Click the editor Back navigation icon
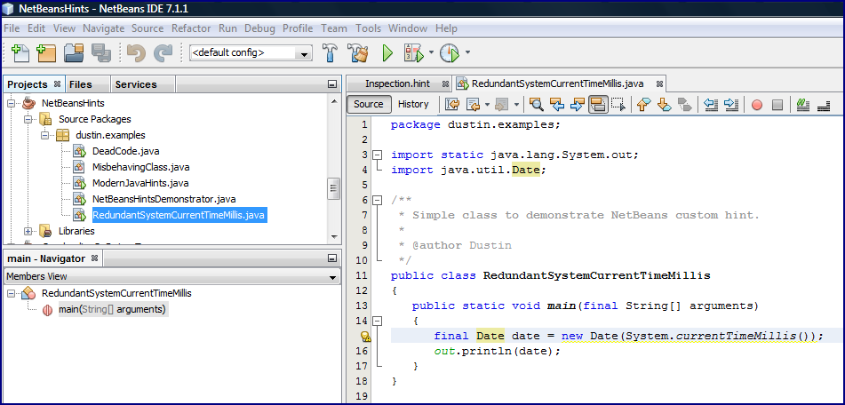 point(473,105)
